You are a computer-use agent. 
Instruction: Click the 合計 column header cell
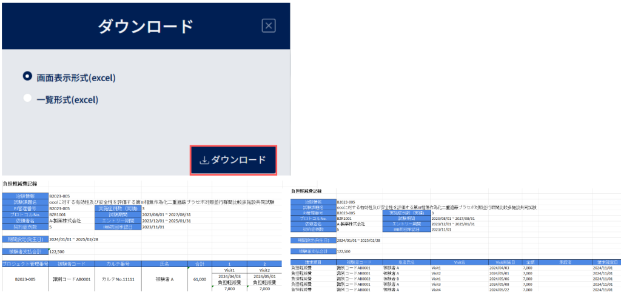tap(200, 264)
